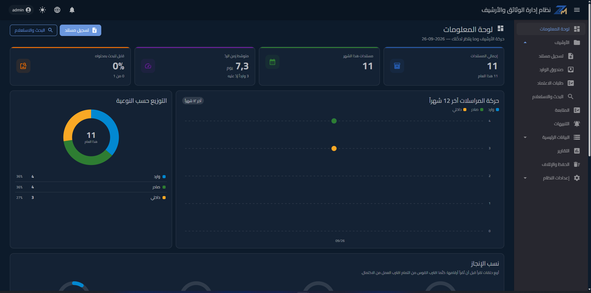Select لوحة المعلومات in sidebar
This screenshot has width=591, height=293.
[x=551, y=29]
